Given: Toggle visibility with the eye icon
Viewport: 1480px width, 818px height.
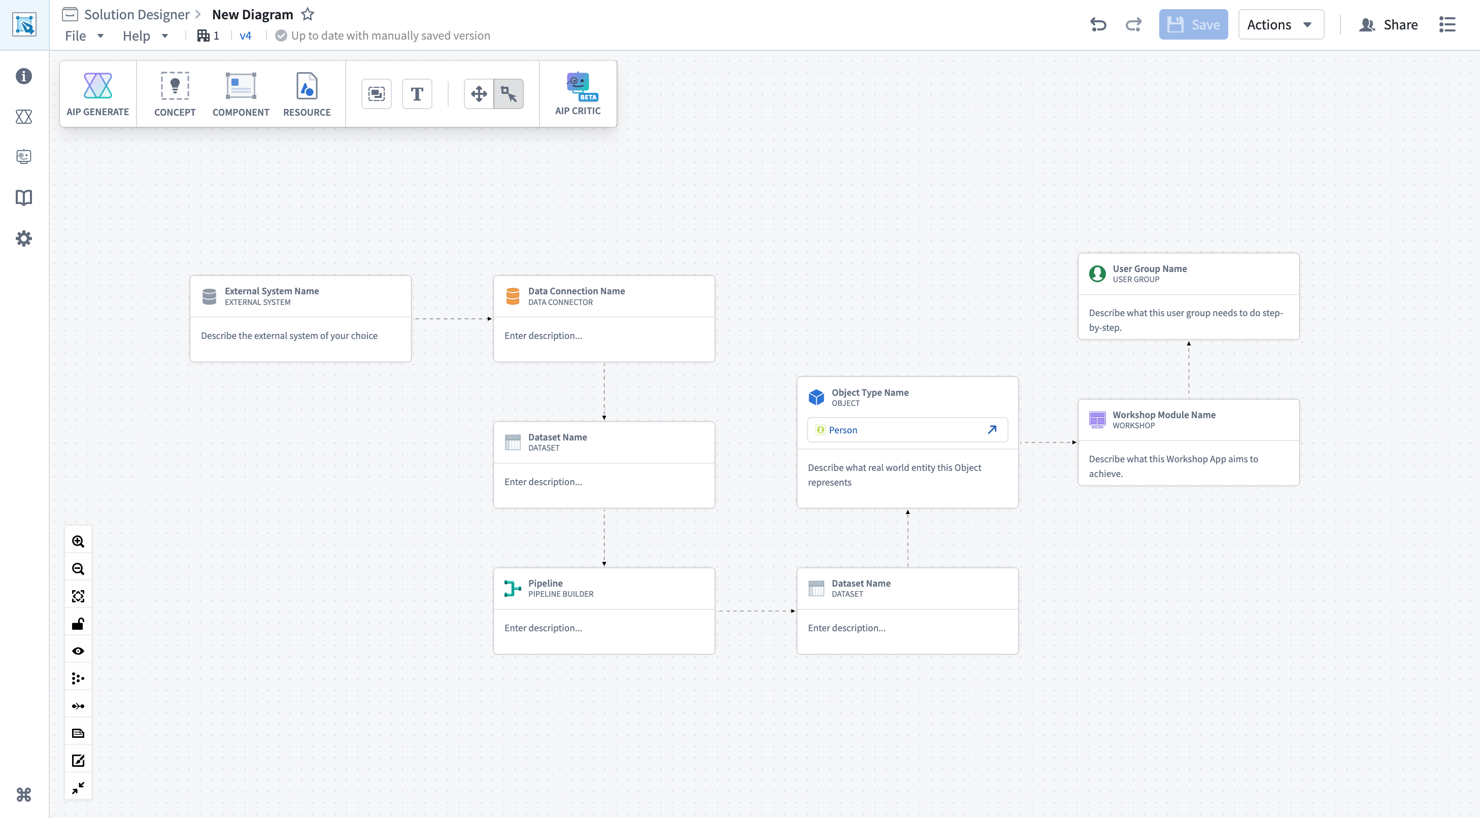Looking at the screenshot, I should (78, 651).
